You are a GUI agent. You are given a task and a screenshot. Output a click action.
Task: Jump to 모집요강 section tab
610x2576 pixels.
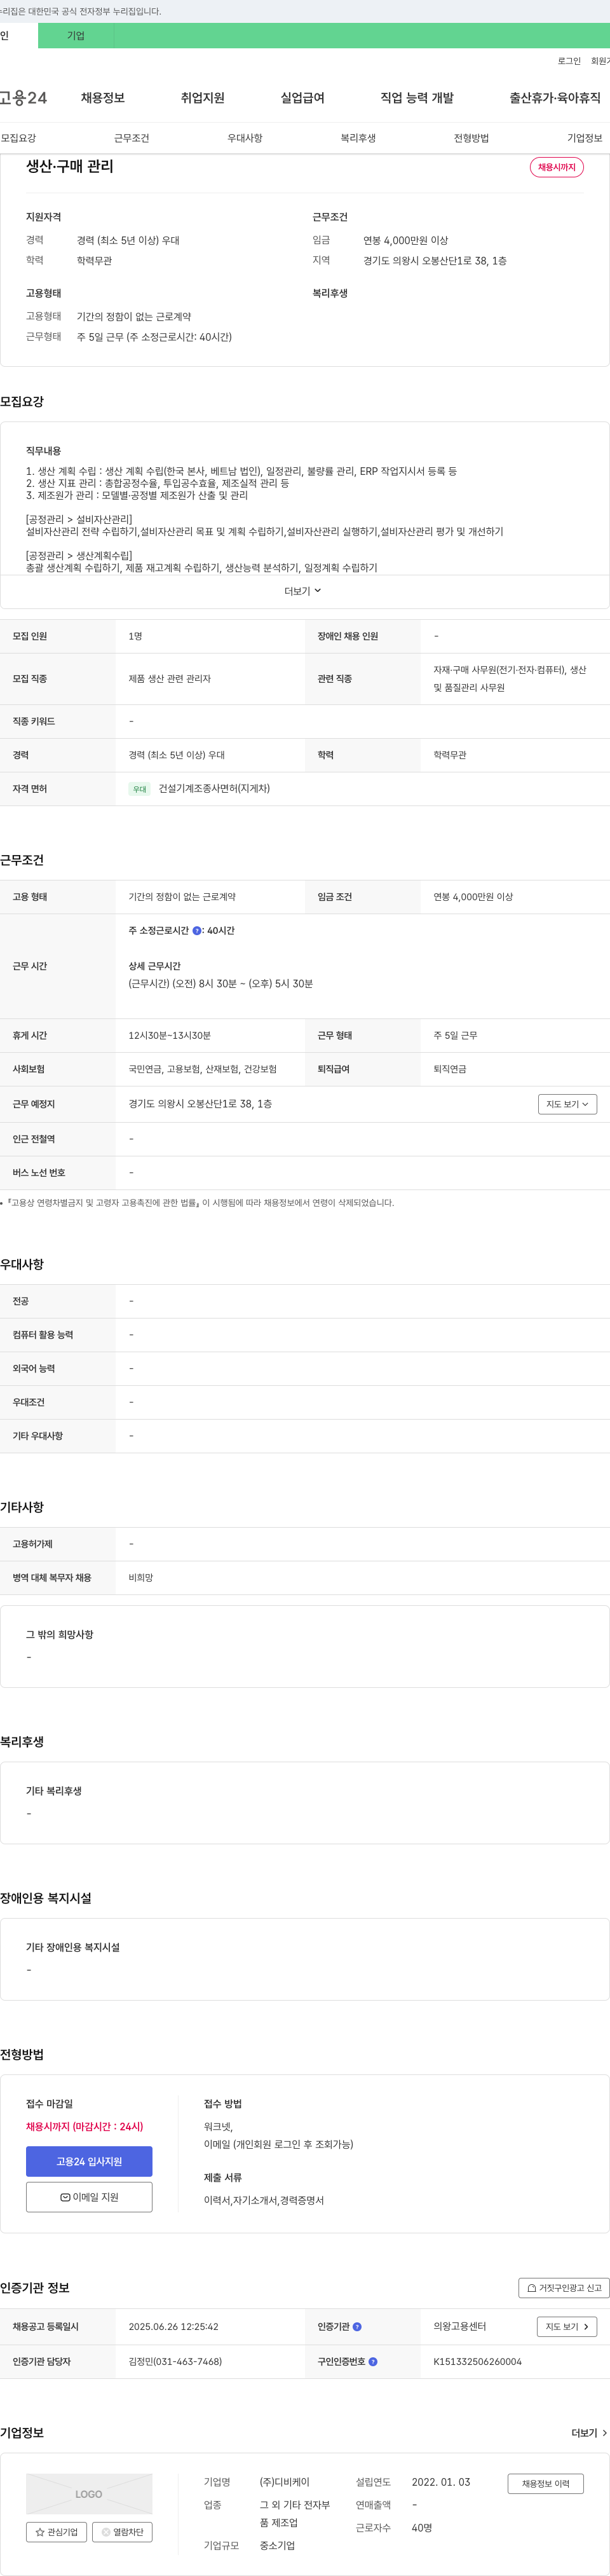click(18, 138)
